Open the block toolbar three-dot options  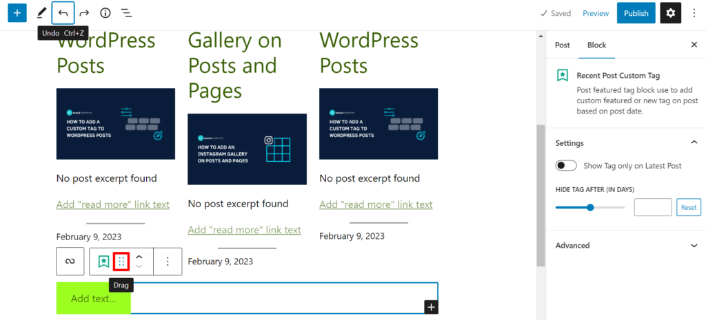click(168, 261)
